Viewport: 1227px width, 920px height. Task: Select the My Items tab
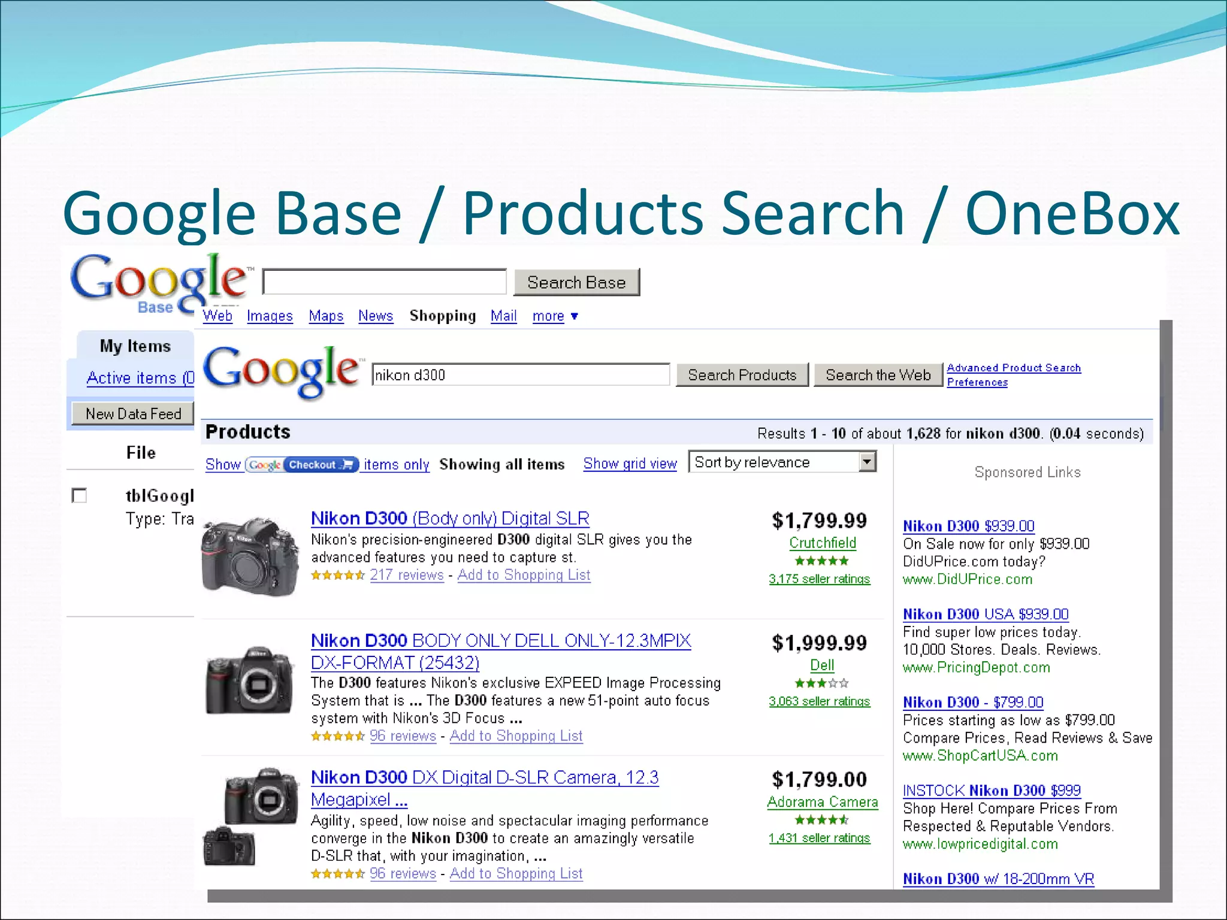[x=135, y=346]
